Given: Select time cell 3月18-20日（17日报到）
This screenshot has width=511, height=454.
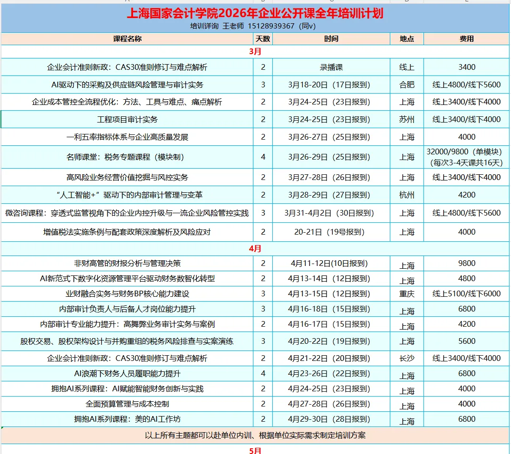Looking at the screenshot, I should coord(331,85).
